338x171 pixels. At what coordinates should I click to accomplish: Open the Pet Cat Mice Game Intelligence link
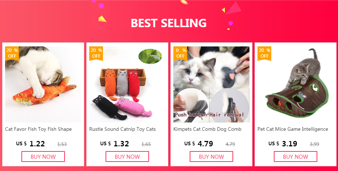tap(293, 129)
